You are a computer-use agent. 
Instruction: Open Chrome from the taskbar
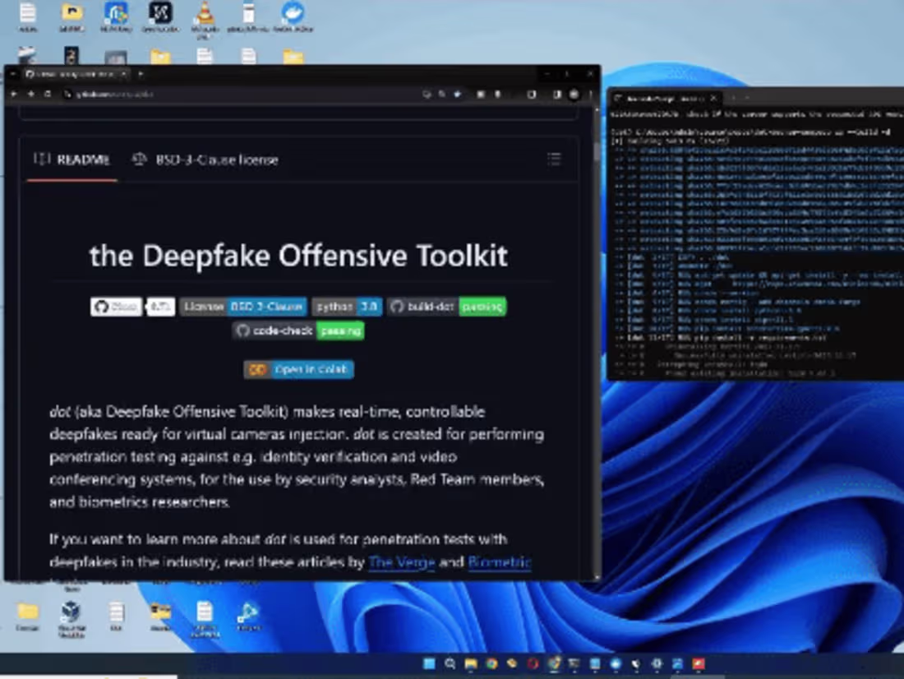click(491, 663)
